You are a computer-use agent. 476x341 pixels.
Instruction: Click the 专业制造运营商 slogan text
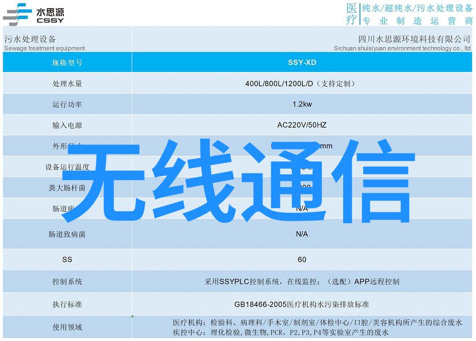coord(416,21)
